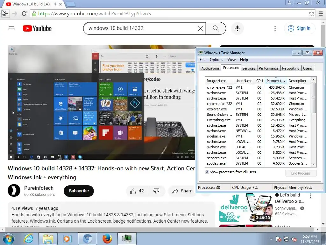Sort processes by User Name column
Image resolution: width=326 pixels, height=245 pixels.
(244, 81)
